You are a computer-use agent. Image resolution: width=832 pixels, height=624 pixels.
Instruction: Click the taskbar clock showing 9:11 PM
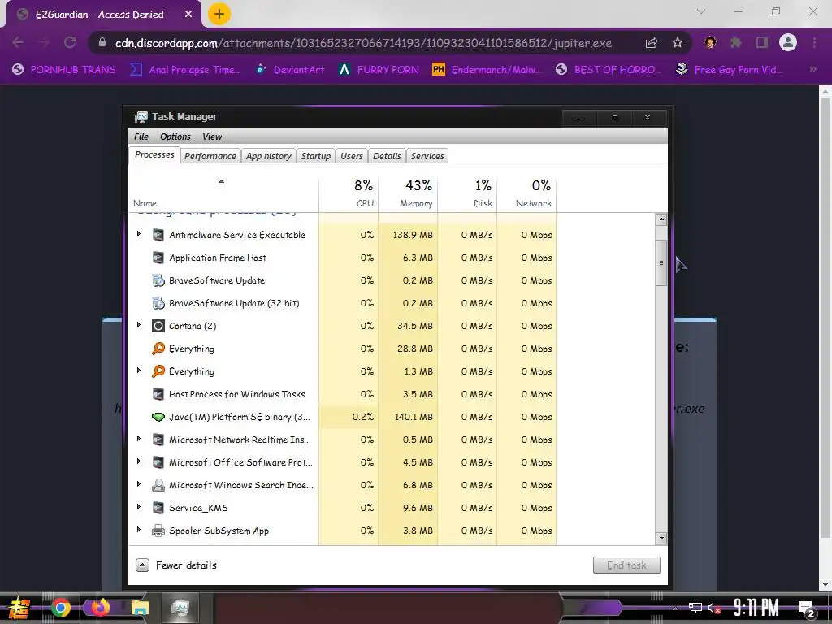[756, 608]
